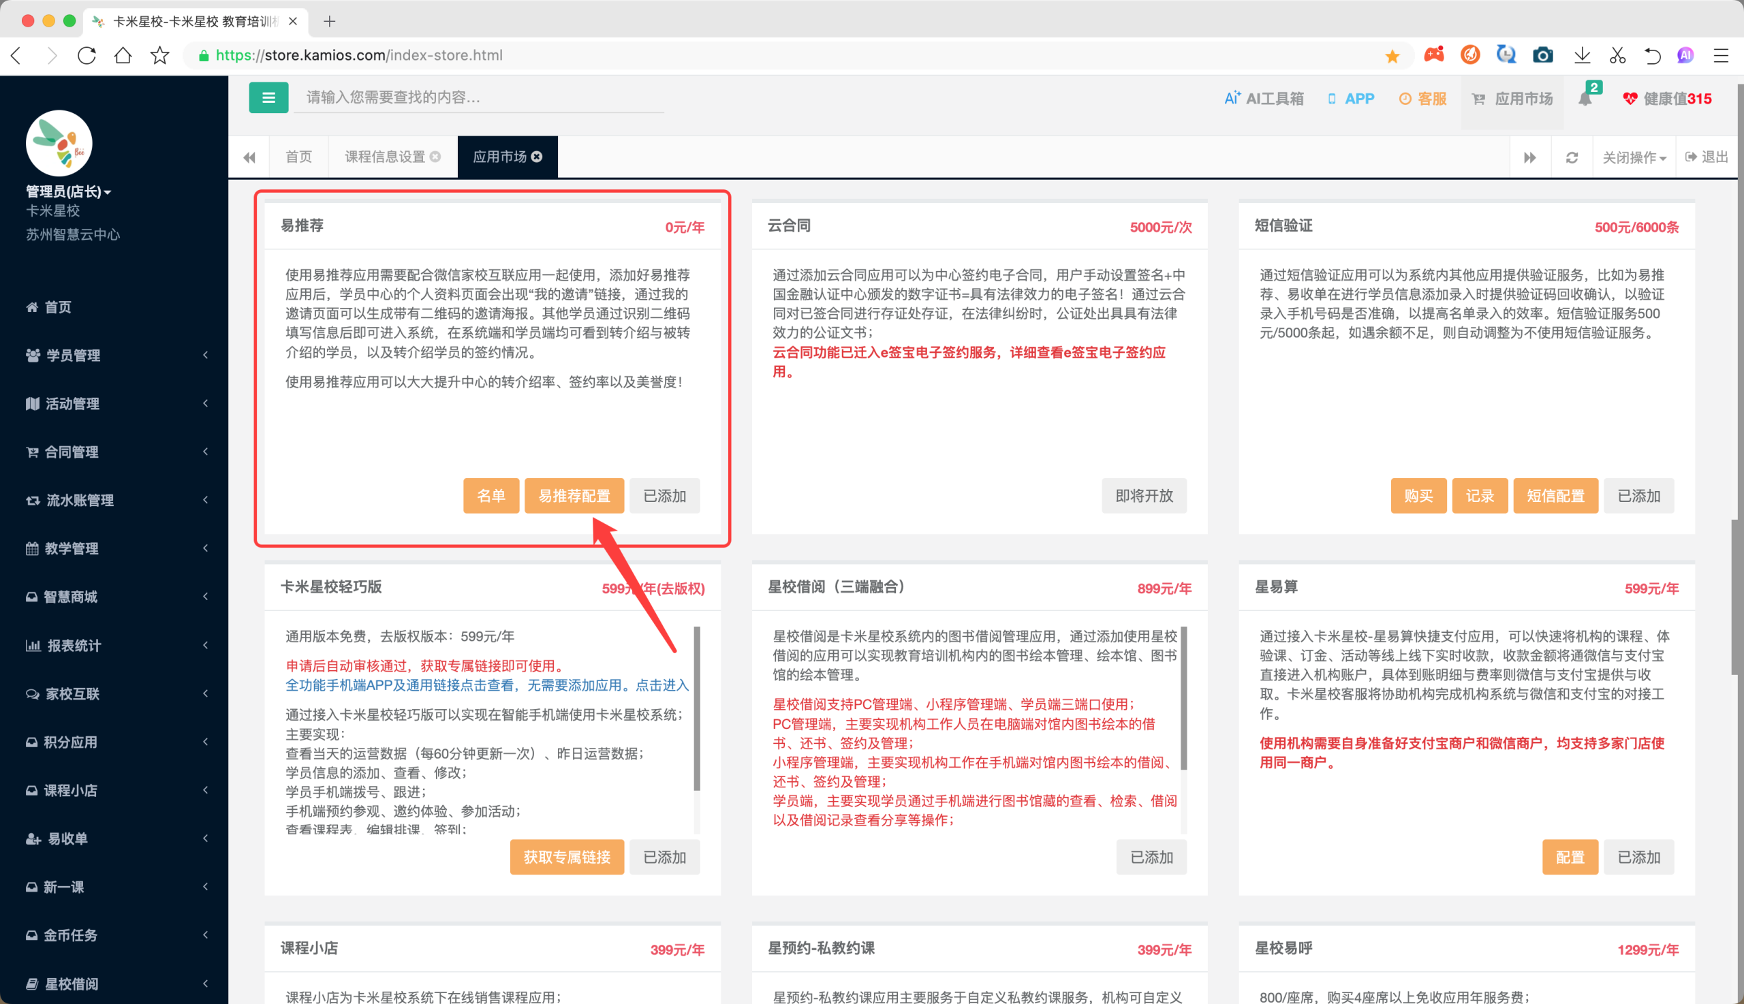The height and width of the screenshot is (1004, 1744).
Task: Open the notification bell icon
Action: tap(1585, 99)
